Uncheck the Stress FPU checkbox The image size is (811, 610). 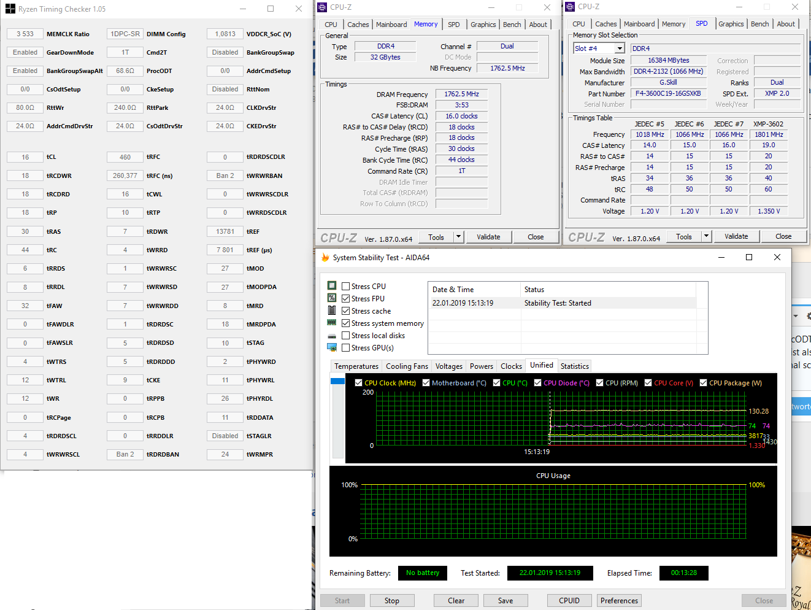tap(346, 299)
